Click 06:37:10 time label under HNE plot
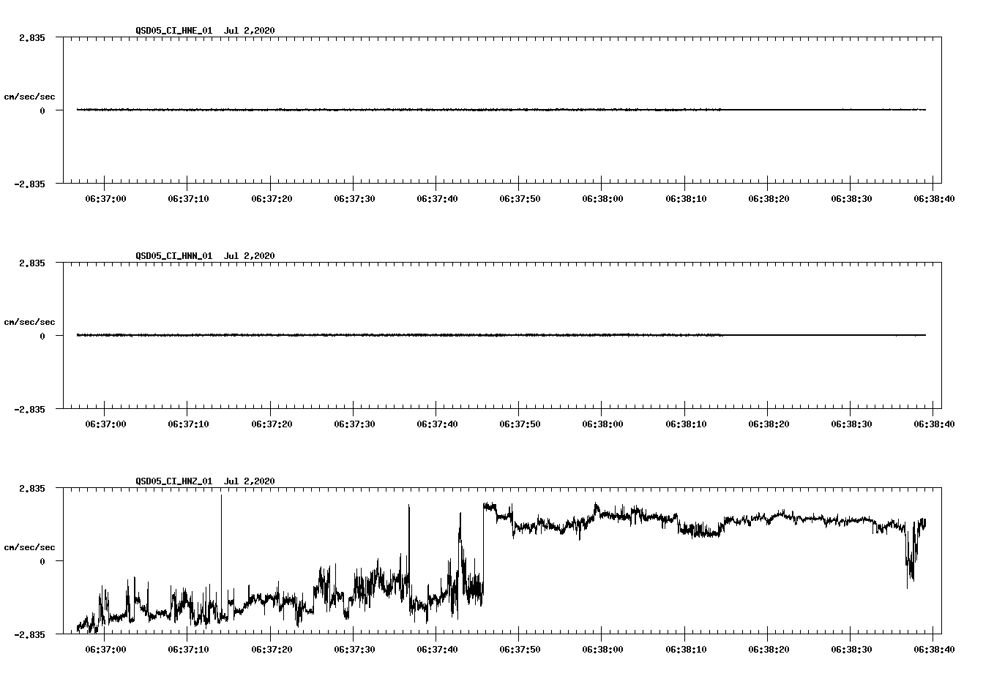994x676 pixels. (x=188, y=198)
